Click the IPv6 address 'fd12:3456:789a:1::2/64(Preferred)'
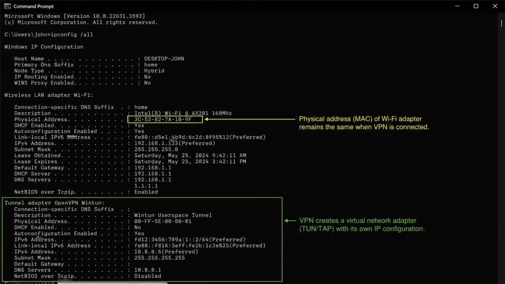The width and height of the screenshot is (505, 284). pyautogui.click(x=190, y=239)
